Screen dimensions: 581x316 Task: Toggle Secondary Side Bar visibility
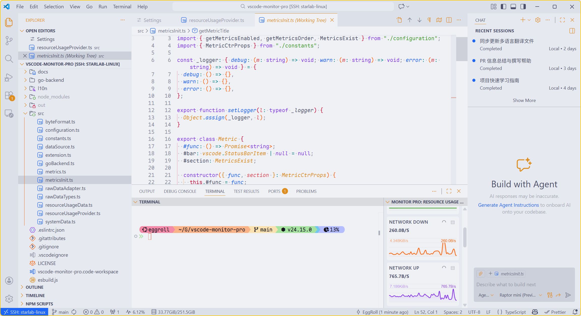523,7
